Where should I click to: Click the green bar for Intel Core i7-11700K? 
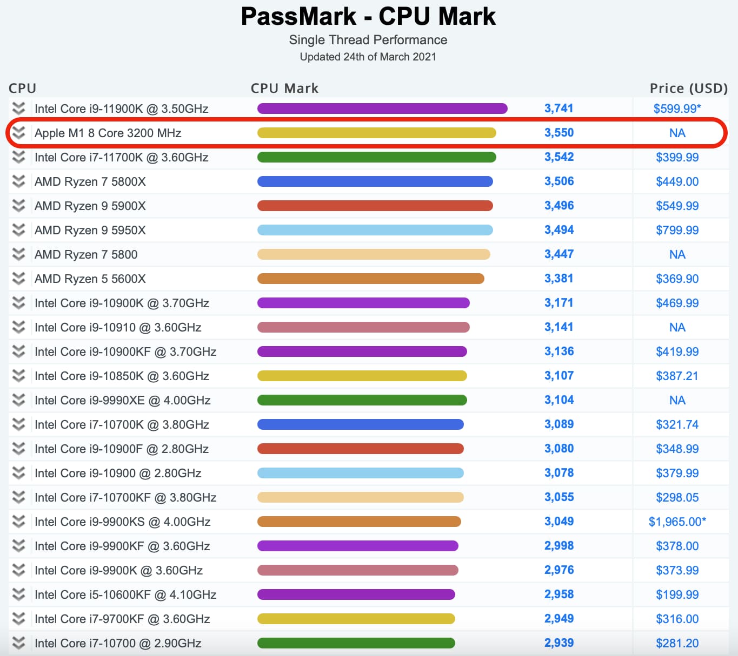377,157
